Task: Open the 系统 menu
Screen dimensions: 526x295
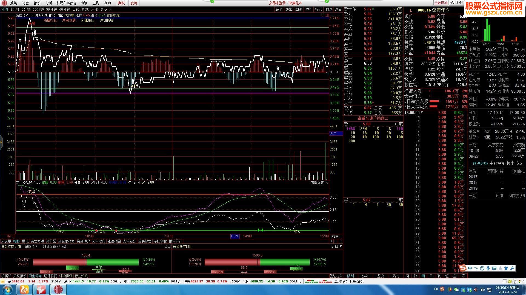Action: point(14,3)
